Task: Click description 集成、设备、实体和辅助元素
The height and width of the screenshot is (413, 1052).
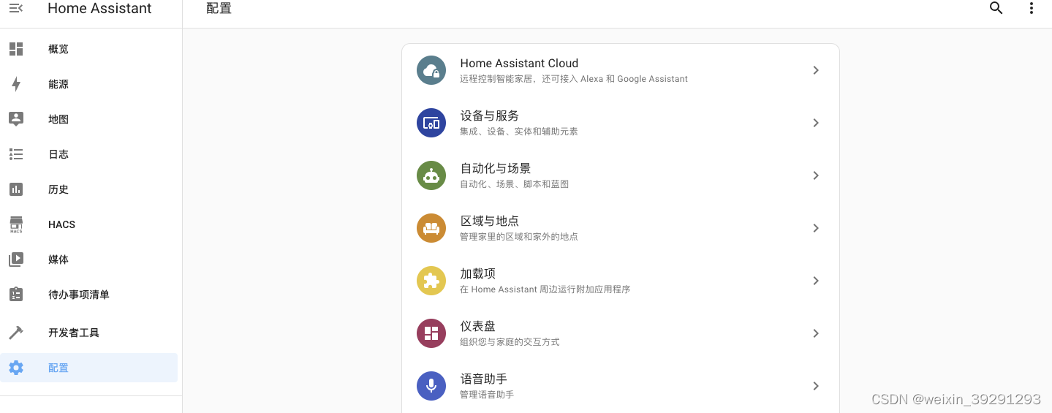Action: click(x=519, y=132)
